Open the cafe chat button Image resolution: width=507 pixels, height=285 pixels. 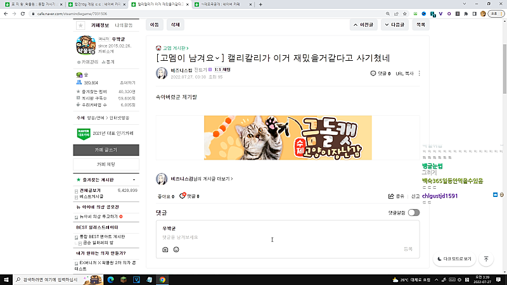106,165
